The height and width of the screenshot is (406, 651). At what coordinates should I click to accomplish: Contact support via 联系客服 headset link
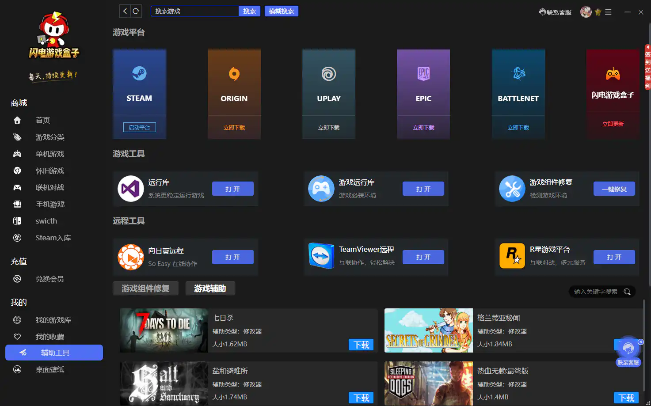(x=555, y=12)
